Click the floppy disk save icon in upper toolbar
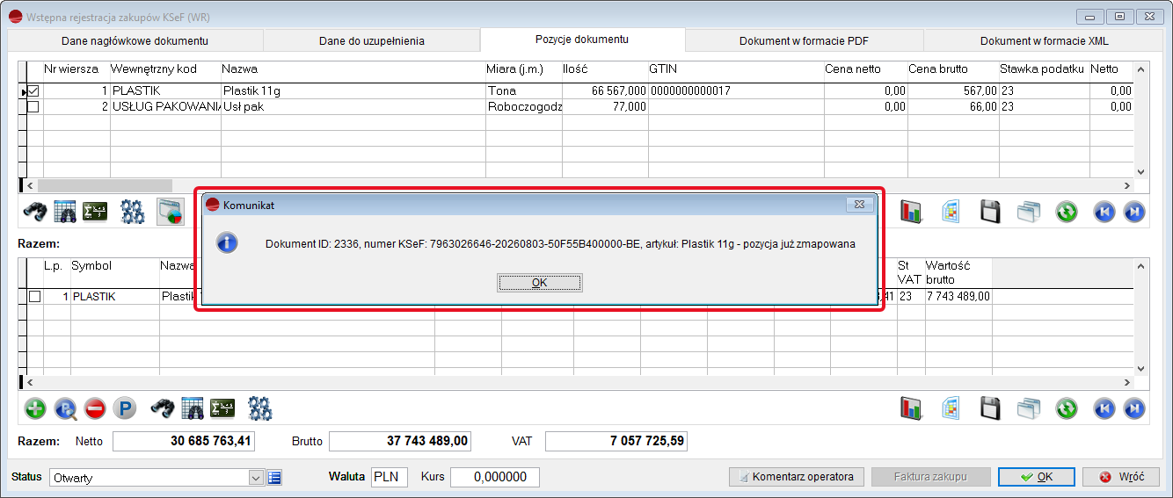The width and height of the screenshot is (1173, 498). tap(991, 212)
